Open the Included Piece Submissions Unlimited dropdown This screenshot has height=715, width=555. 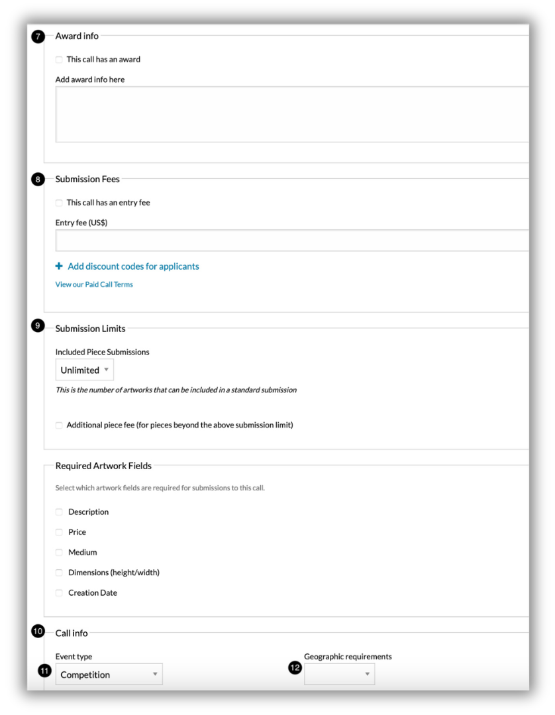pos(85,370)
